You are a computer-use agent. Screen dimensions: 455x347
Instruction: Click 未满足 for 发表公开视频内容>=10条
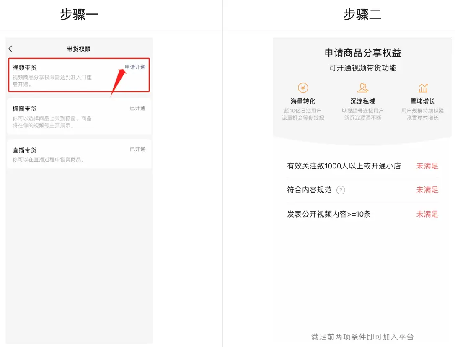(x=427, y=214)
